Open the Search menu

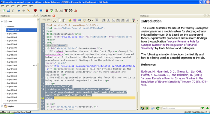pos(25,6)
